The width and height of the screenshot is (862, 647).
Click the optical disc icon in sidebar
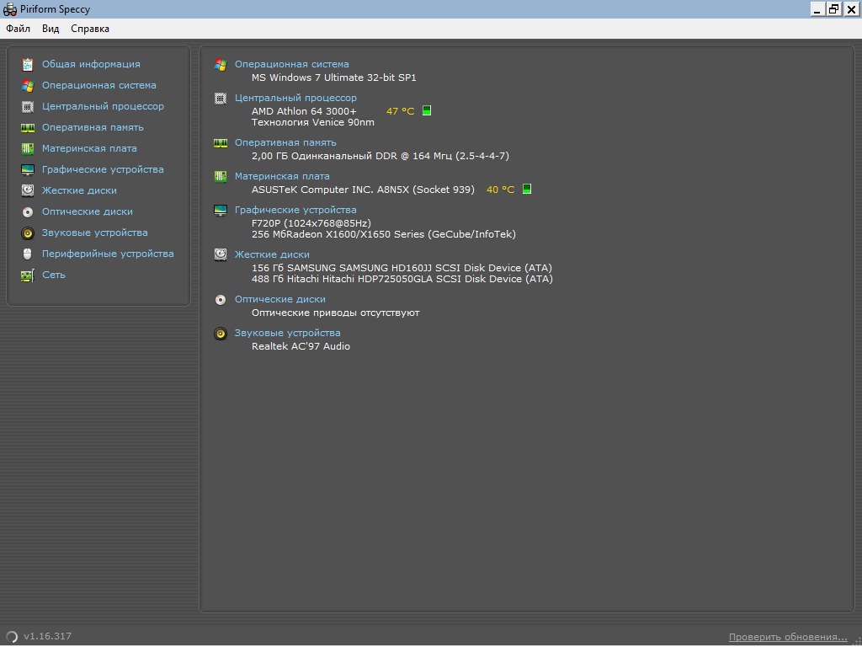pos(28,211)
